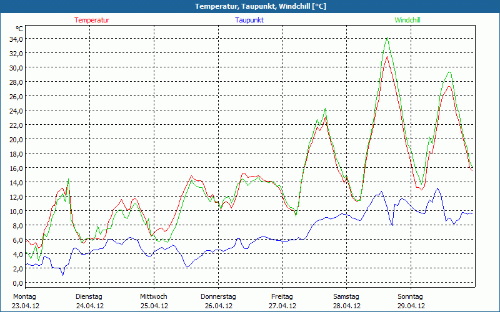Click the 18,0 y-axis value

pos(16,154)
